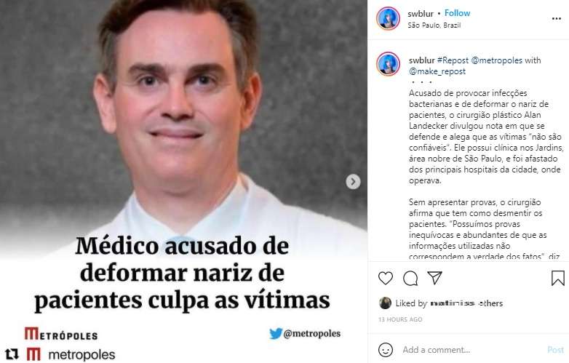Click the Add a comment field
The width and height of the screenshot is (569, 363).
coord(471,350)
